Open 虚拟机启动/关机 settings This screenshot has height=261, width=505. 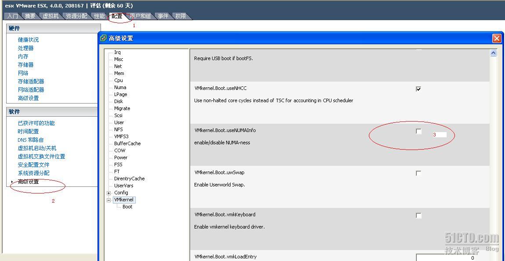tap(37, 148)
